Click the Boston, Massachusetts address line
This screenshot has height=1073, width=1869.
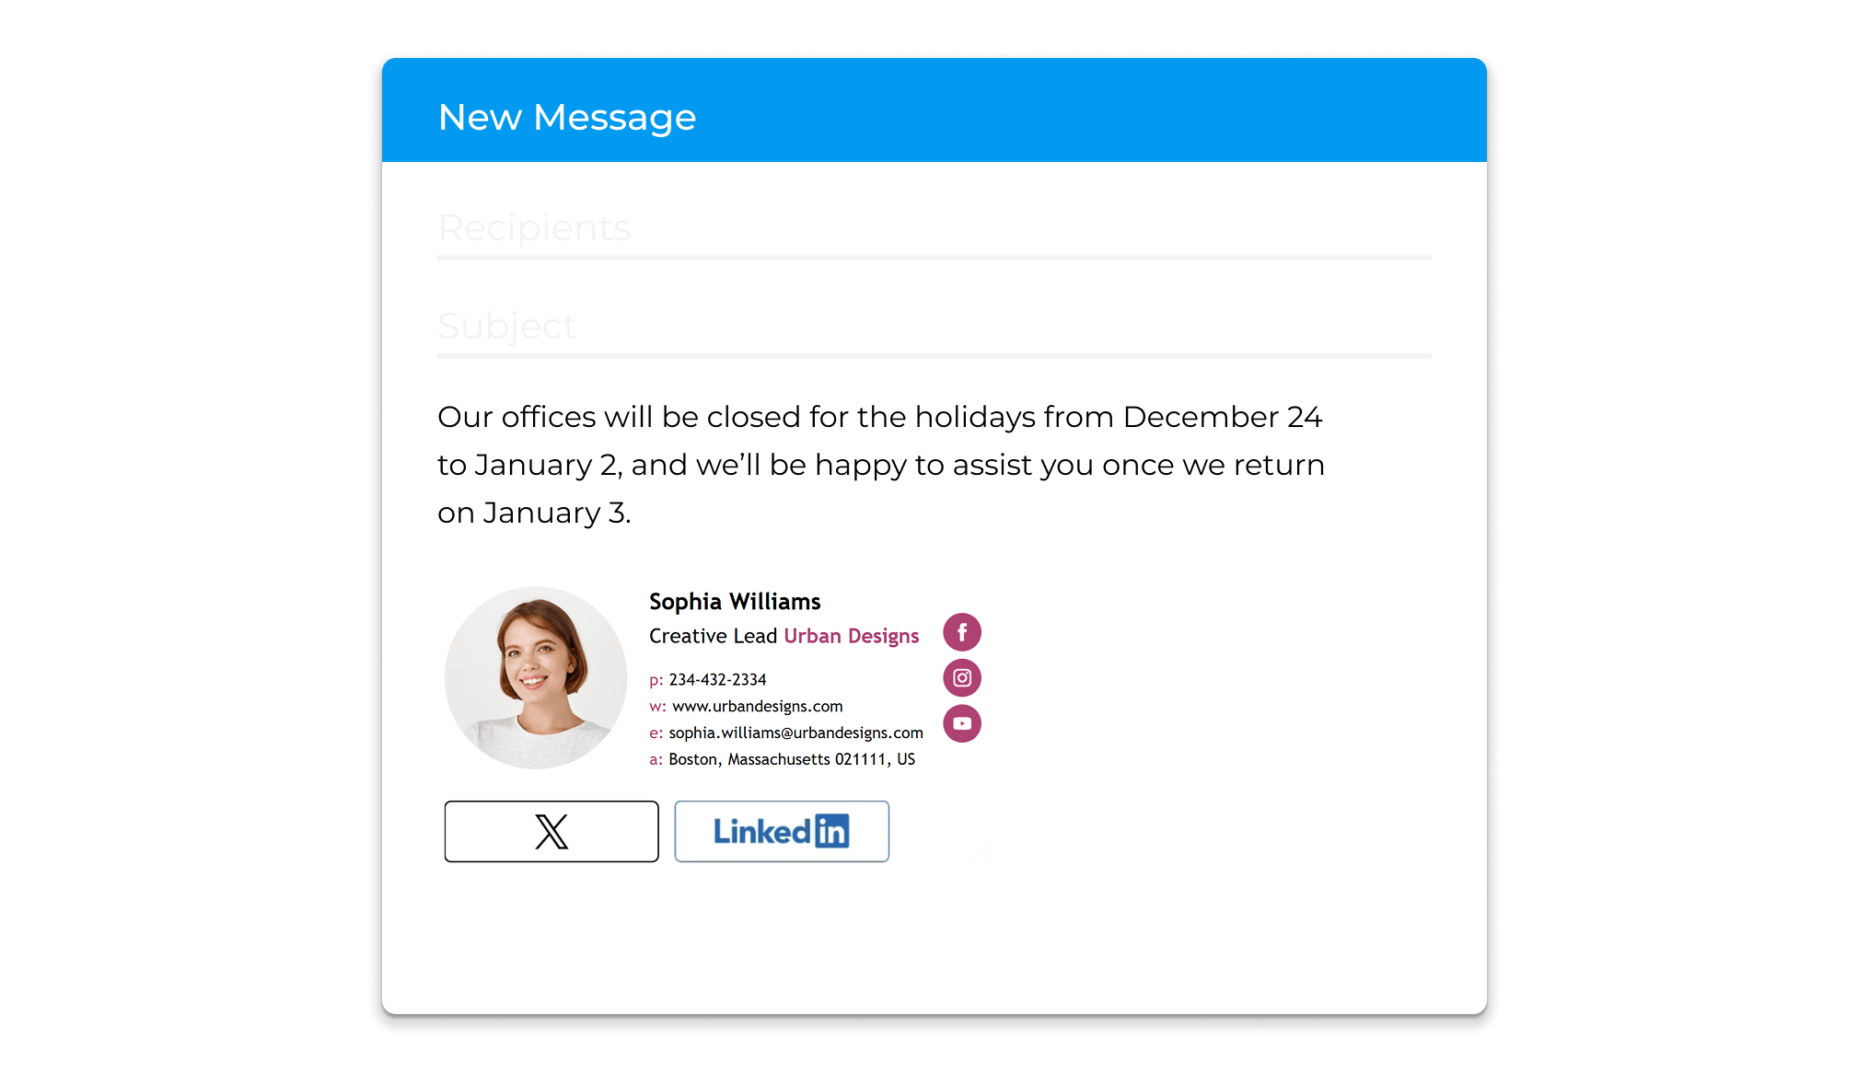coord(792,759)
